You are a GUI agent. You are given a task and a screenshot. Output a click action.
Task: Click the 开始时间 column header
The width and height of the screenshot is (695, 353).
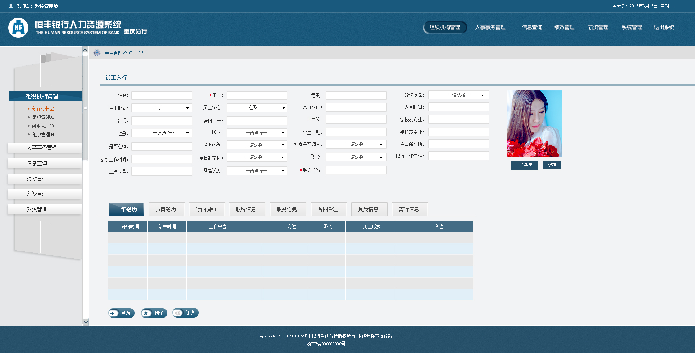[x=128, y=226]
